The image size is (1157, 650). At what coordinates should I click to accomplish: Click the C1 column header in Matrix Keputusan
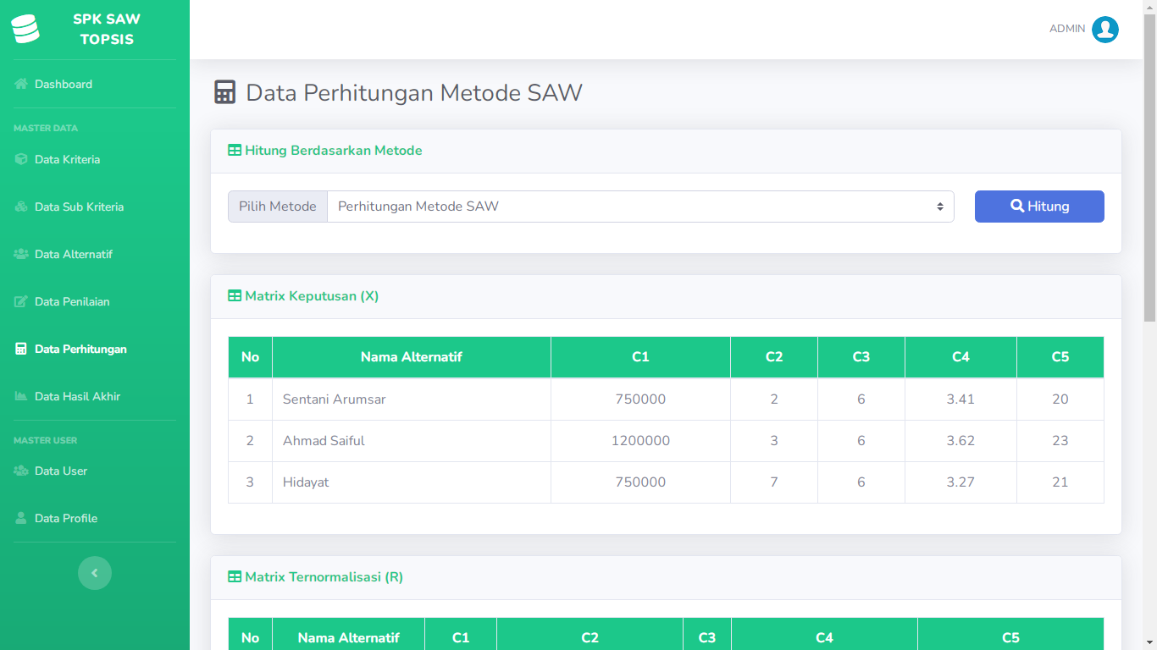[x=640, y=357]
